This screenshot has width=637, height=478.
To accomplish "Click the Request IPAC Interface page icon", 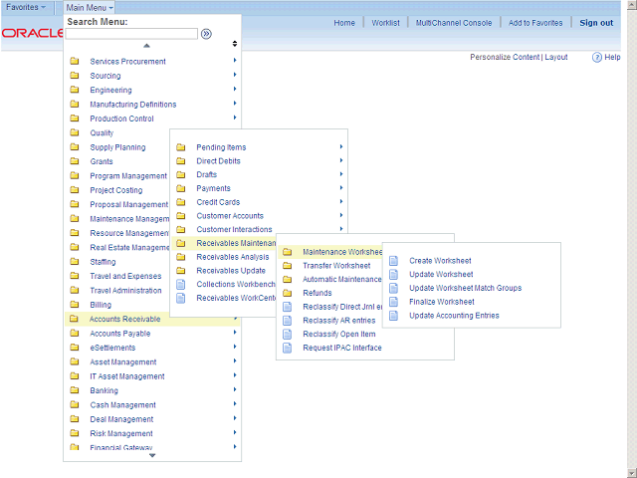I will [x=288, y=348].
